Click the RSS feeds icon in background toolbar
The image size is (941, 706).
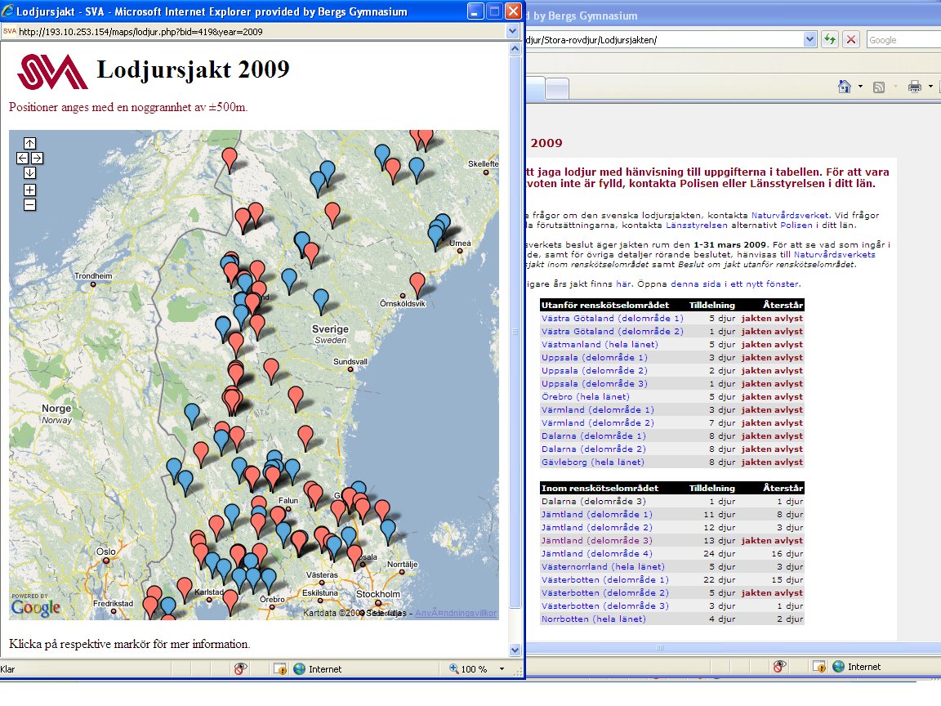click(x=879, y=87)
